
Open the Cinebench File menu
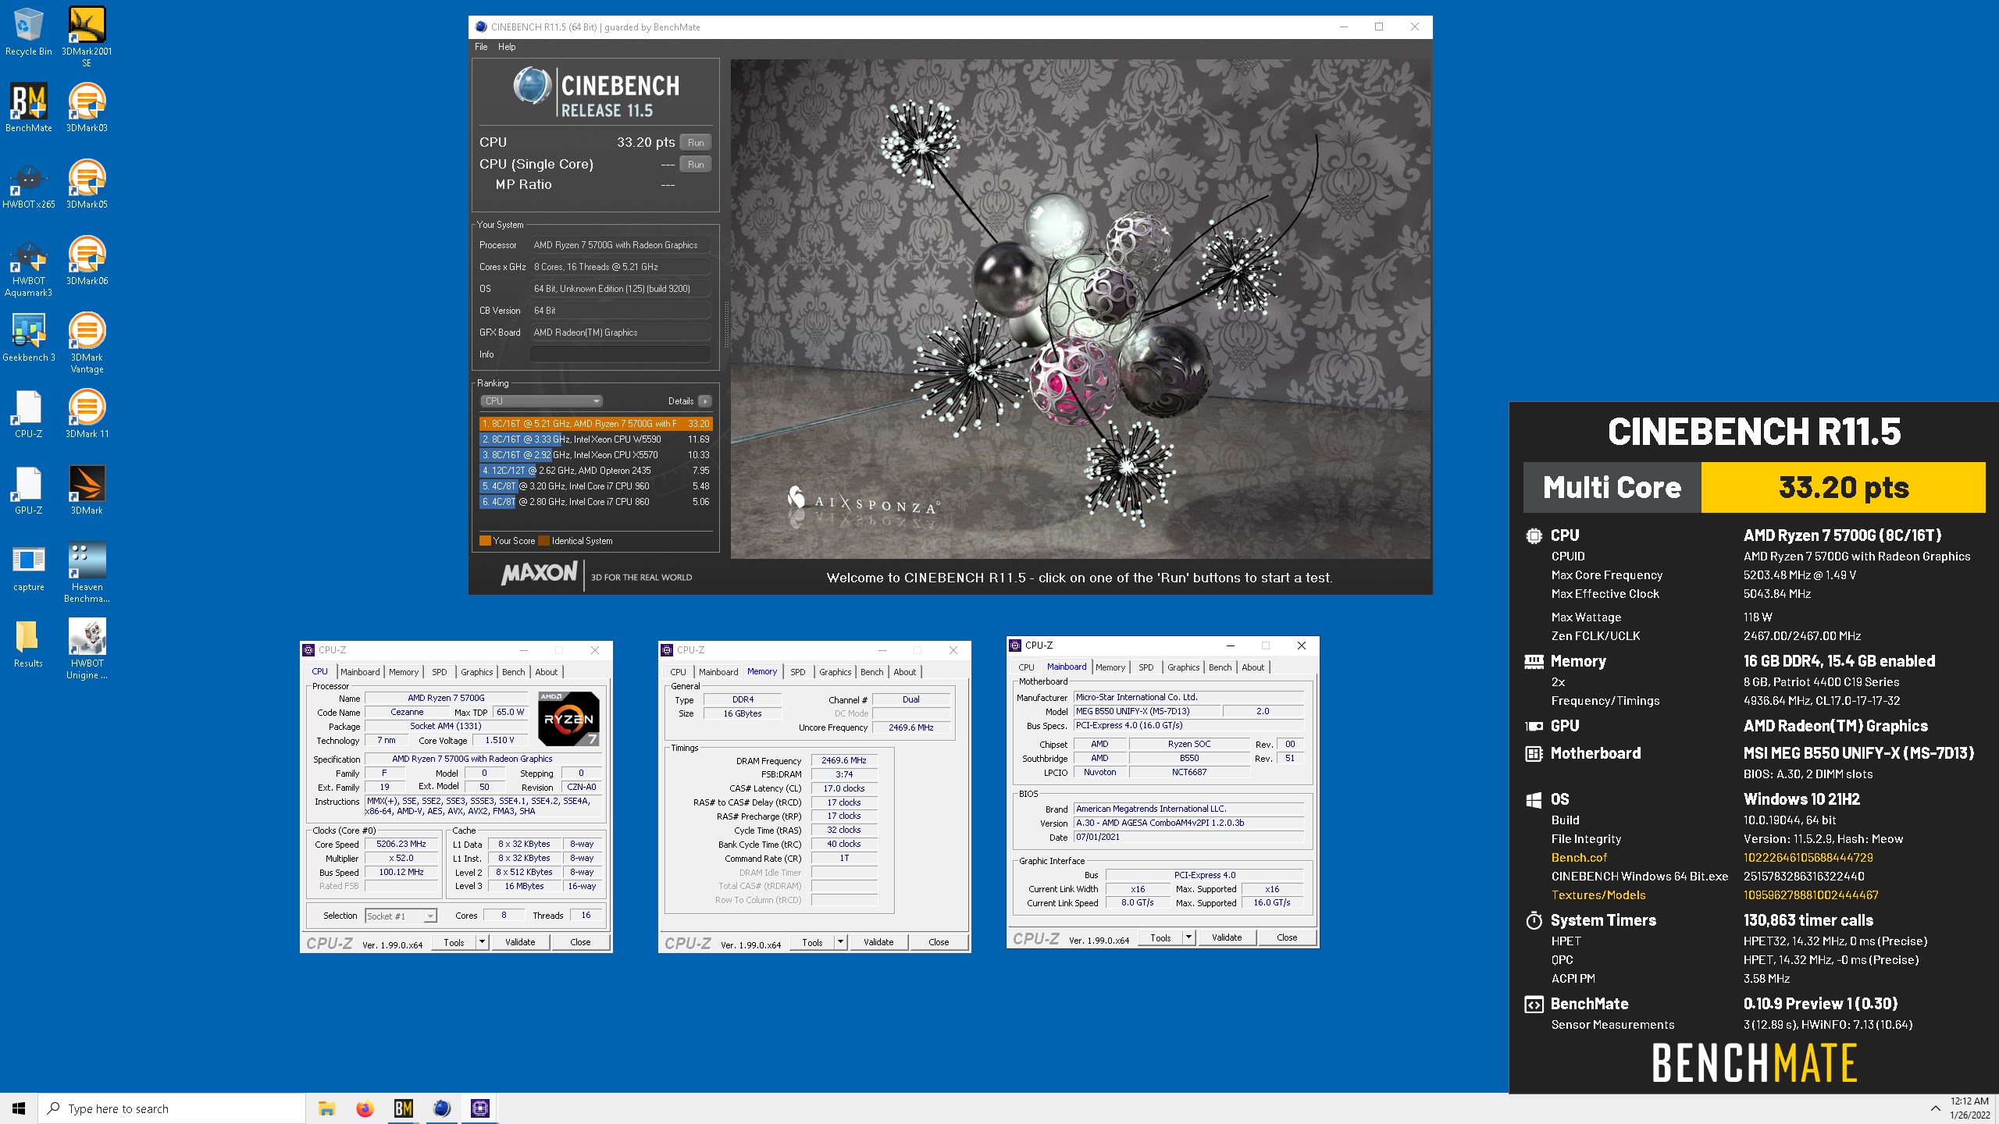pos(481,47)
